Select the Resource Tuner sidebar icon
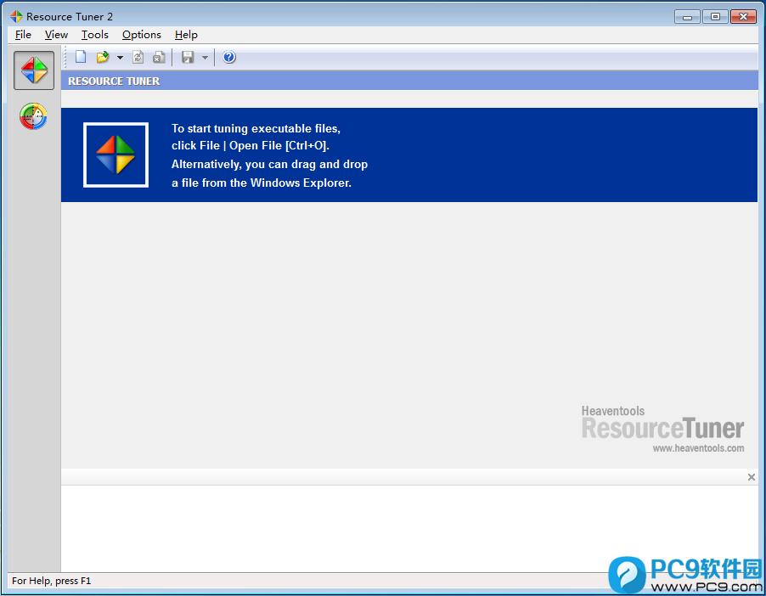 coord(34,70)
